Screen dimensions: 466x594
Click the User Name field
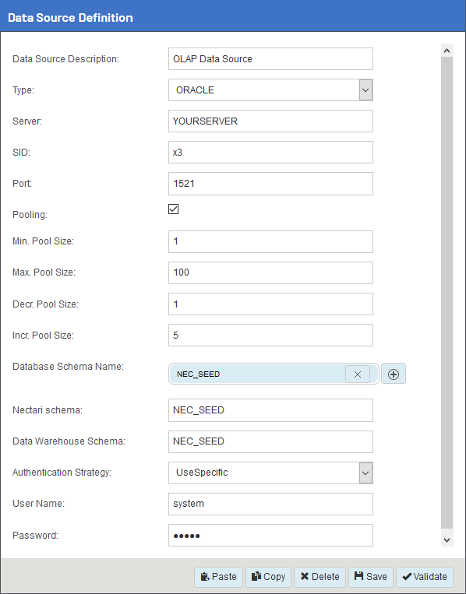pos(270,504)
